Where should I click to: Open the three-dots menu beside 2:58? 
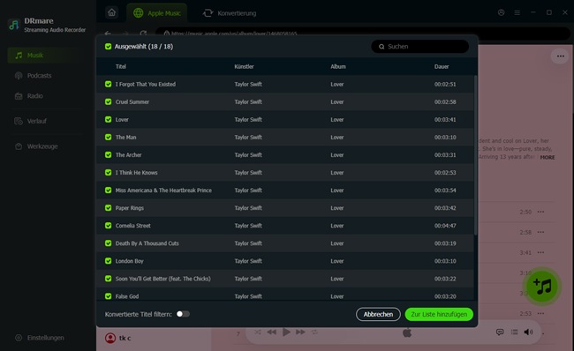point(540,232)
